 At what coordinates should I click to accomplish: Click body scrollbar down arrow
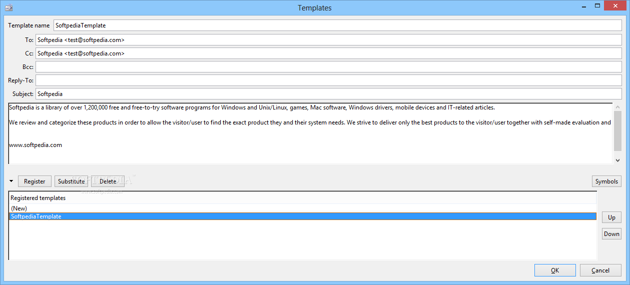coord(617,160)
